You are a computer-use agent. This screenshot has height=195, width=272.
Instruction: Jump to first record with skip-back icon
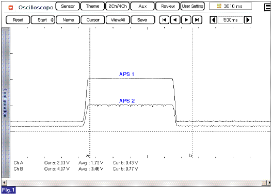pyautogui.click(x=164, y=20)
